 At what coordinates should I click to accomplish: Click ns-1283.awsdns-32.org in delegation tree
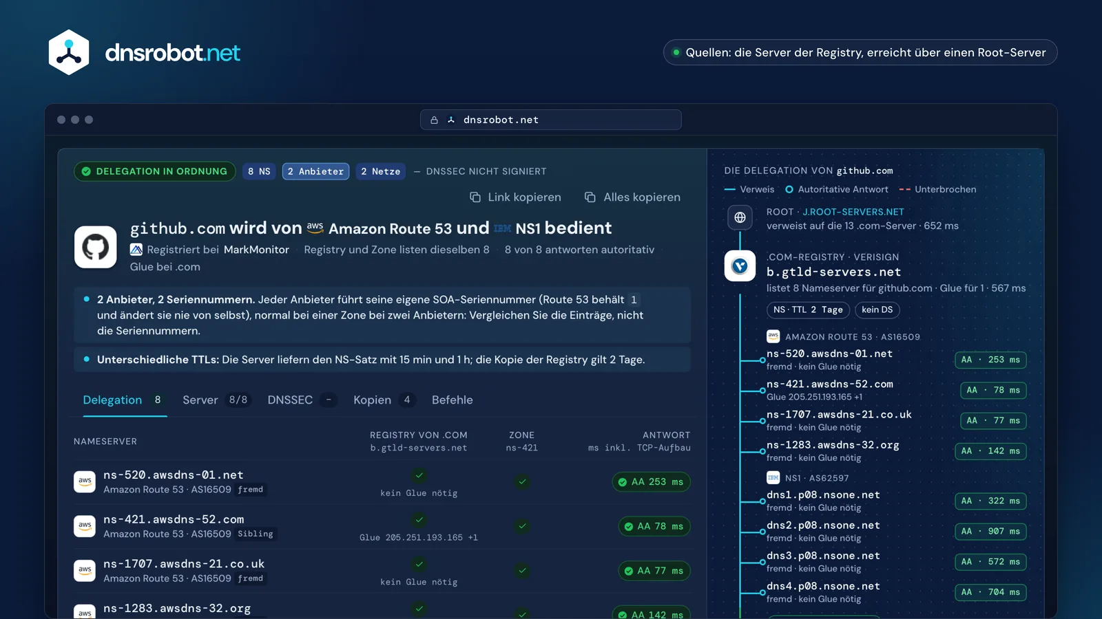point(833,445)
